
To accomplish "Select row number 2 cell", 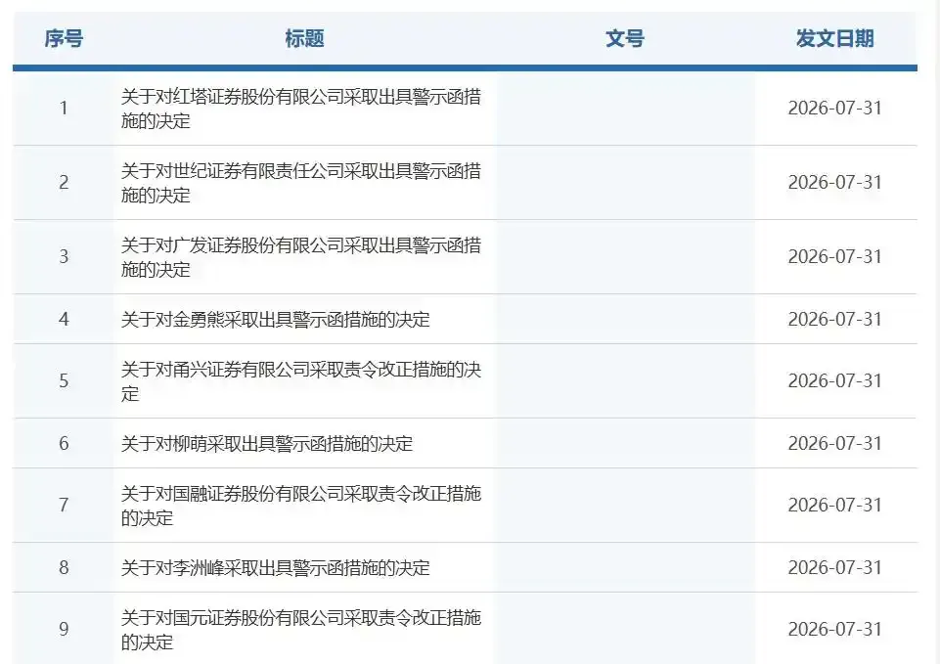I will coord(64,183).
